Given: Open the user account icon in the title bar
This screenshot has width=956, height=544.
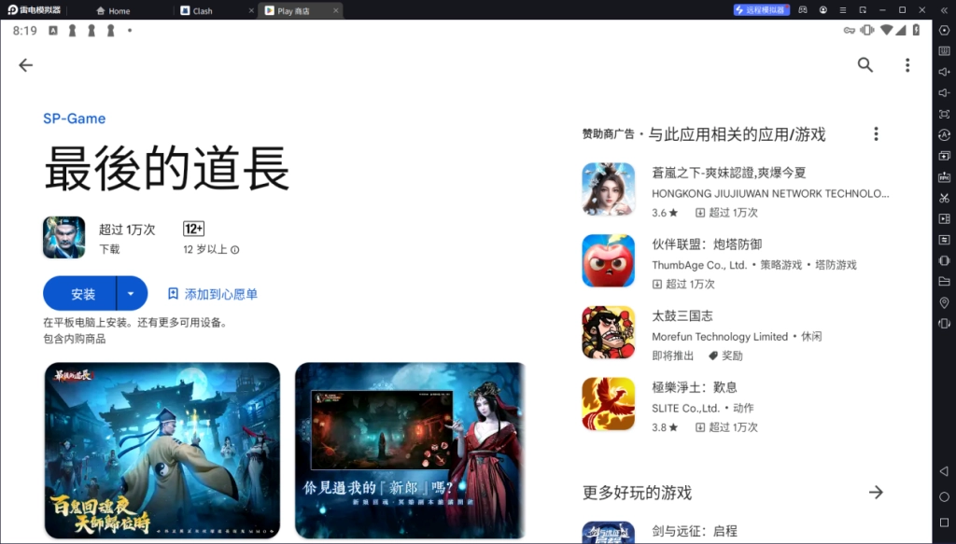Looking at the screenshot, I should click(x=823, y=10).
